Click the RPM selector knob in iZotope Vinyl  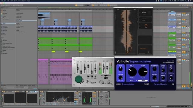pos(109,82)
